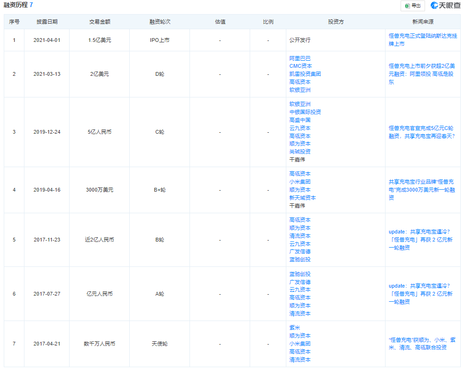
Task: Click the date cell 2019-04-16
Action: [47, 190]
